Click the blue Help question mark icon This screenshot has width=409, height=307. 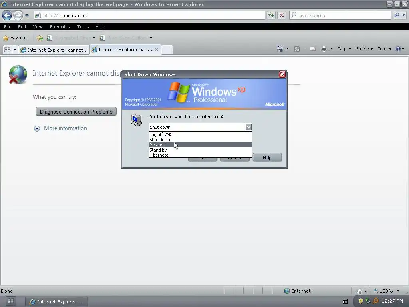point(398,49)
